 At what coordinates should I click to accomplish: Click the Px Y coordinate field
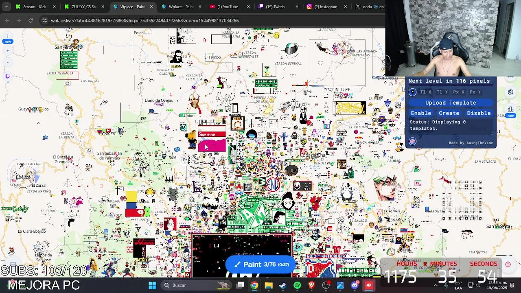point(475,92)
